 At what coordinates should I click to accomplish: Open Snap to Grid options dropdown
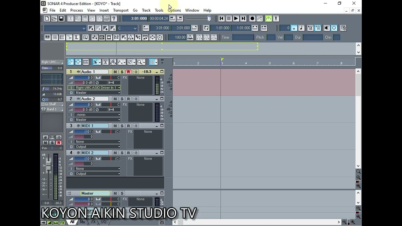pyautogui.click(x=156, y=62)
